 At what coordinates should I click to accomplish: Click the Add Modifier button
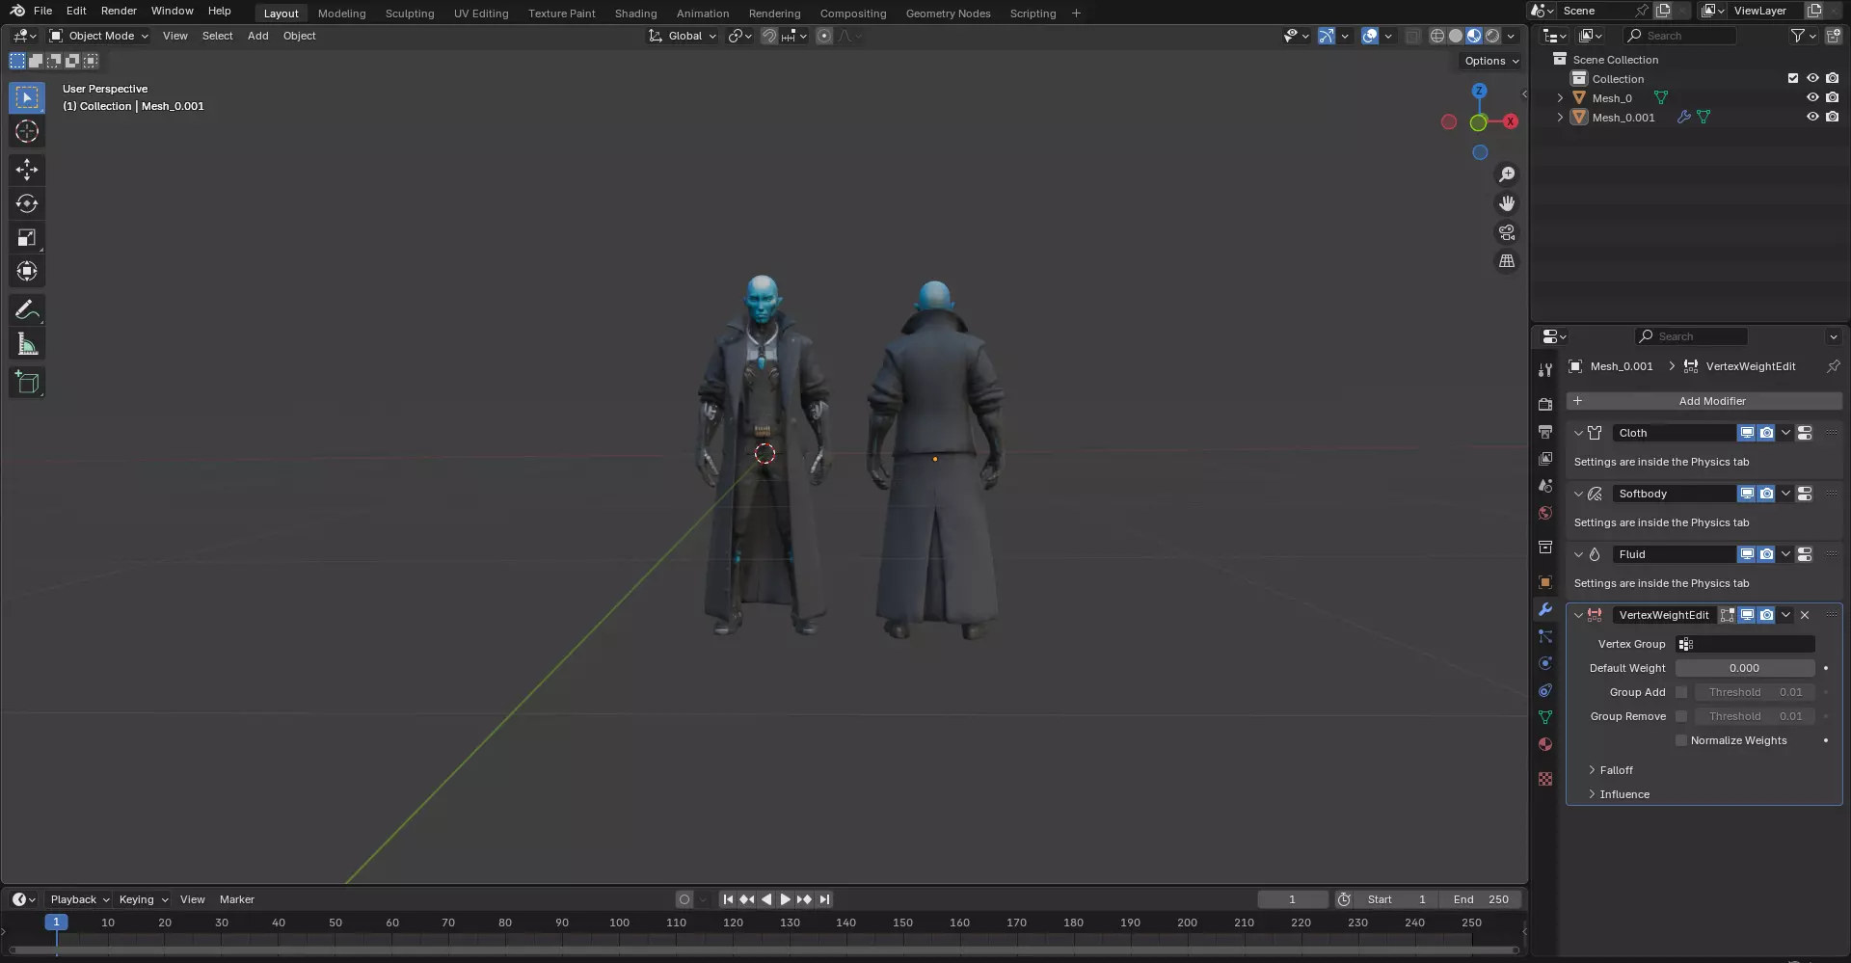click(1703, 401)
